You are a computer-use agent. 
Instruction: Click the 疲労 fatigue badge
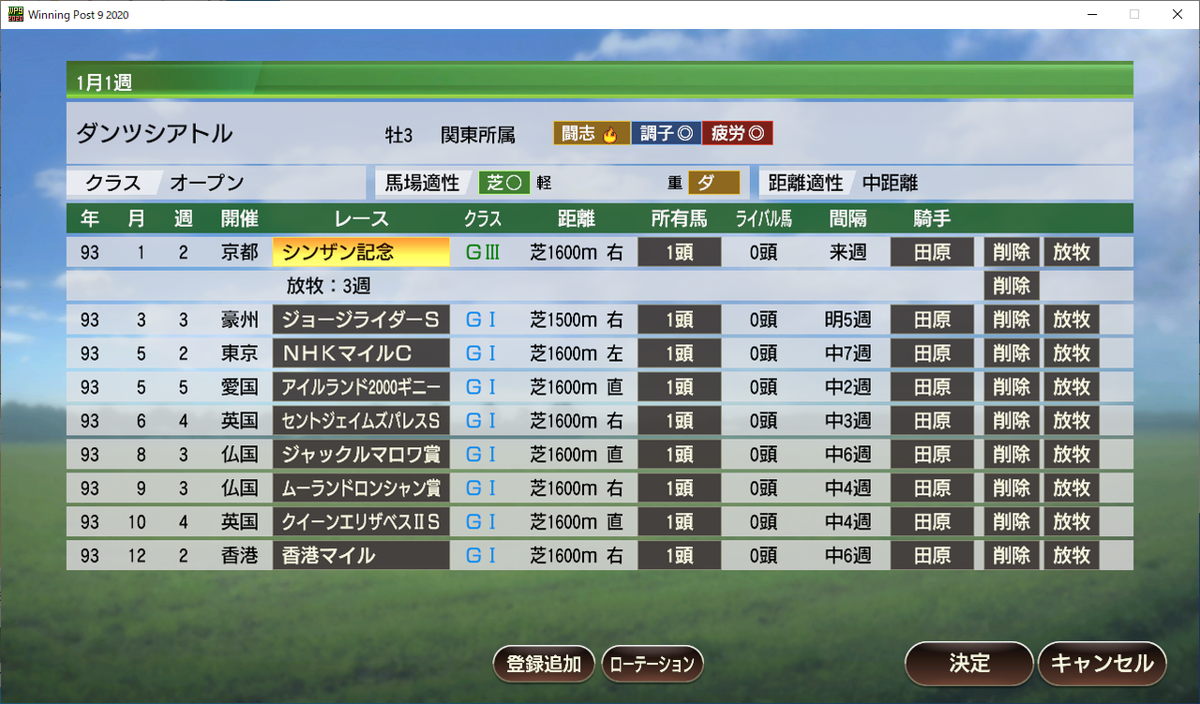[738, 134]
